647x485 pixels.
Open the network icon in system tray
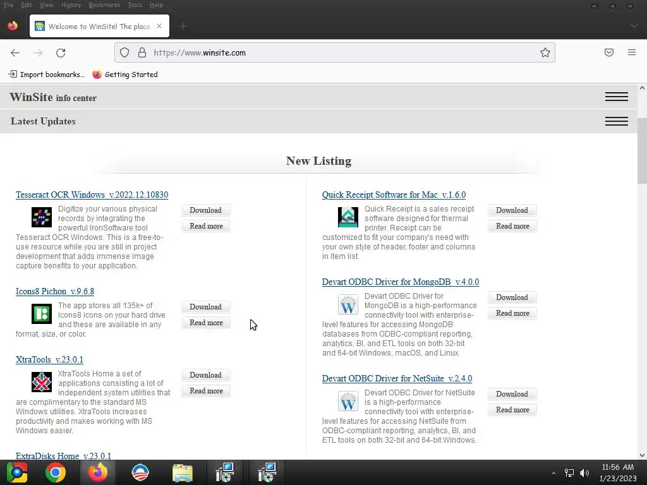(x=569, y=472)
